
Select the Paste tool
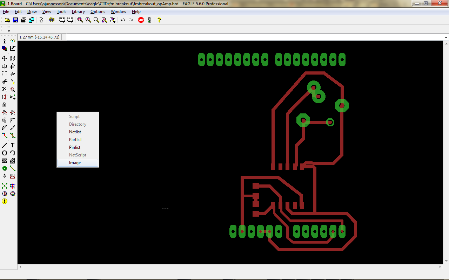click(x=13, y=82)
